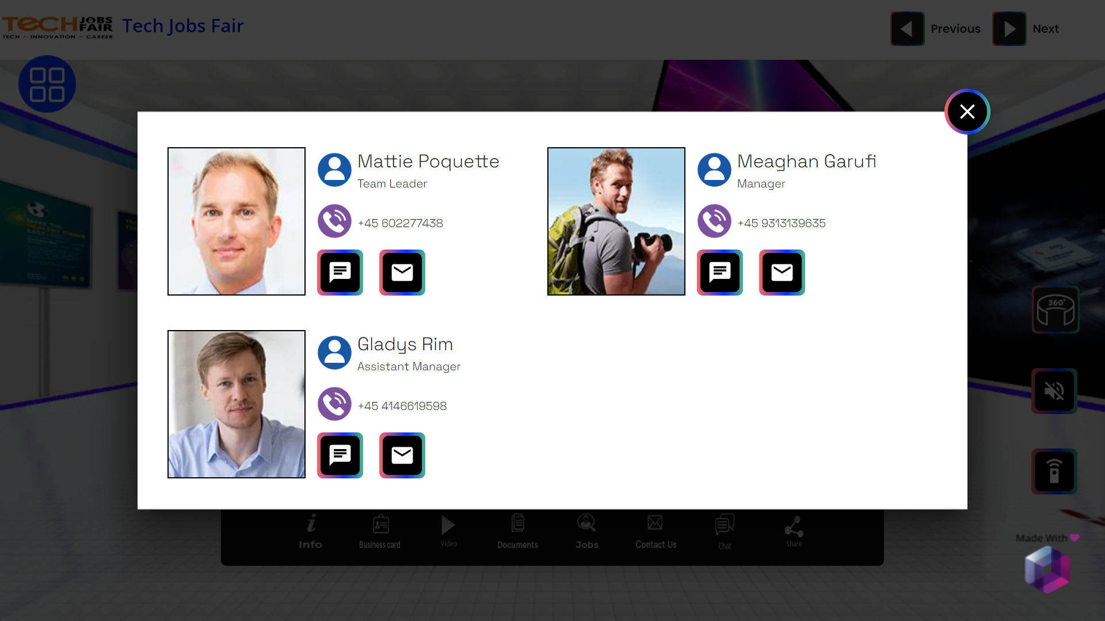Call Gladys Rim via Viber icon
Image resolution: width=1105 pixels, height=621 pixels.
pos(334,404)
